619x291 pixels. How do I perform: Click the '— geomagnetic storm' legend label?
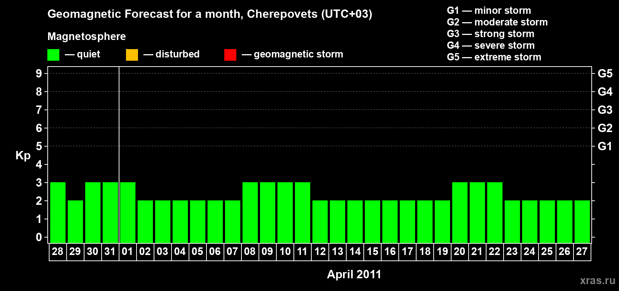(x=292, y=54)
